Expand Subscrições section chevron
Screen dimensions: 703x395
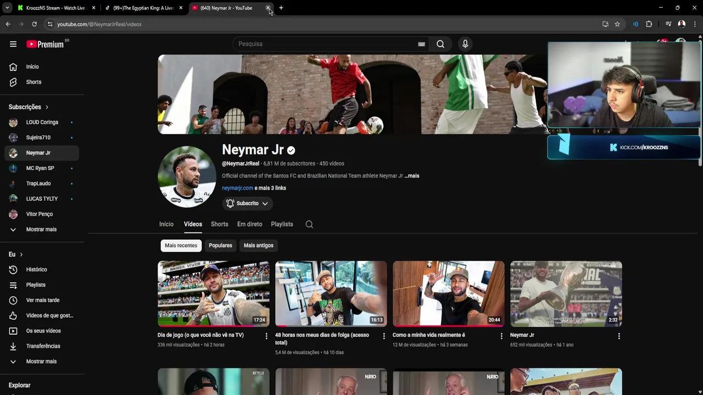(47, 108)
